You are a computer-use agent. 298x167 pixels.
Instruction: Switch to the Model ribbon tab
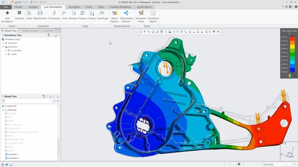tap(19, 7)
